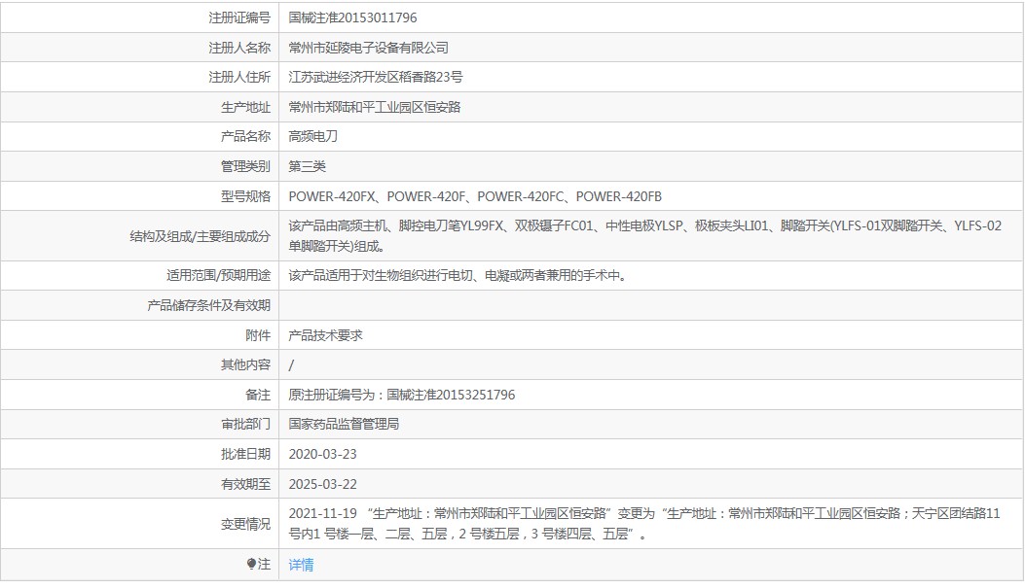Screen dimensions: 1025x588
Task: Click the 注册人名称 label
Action: [239, 48]
